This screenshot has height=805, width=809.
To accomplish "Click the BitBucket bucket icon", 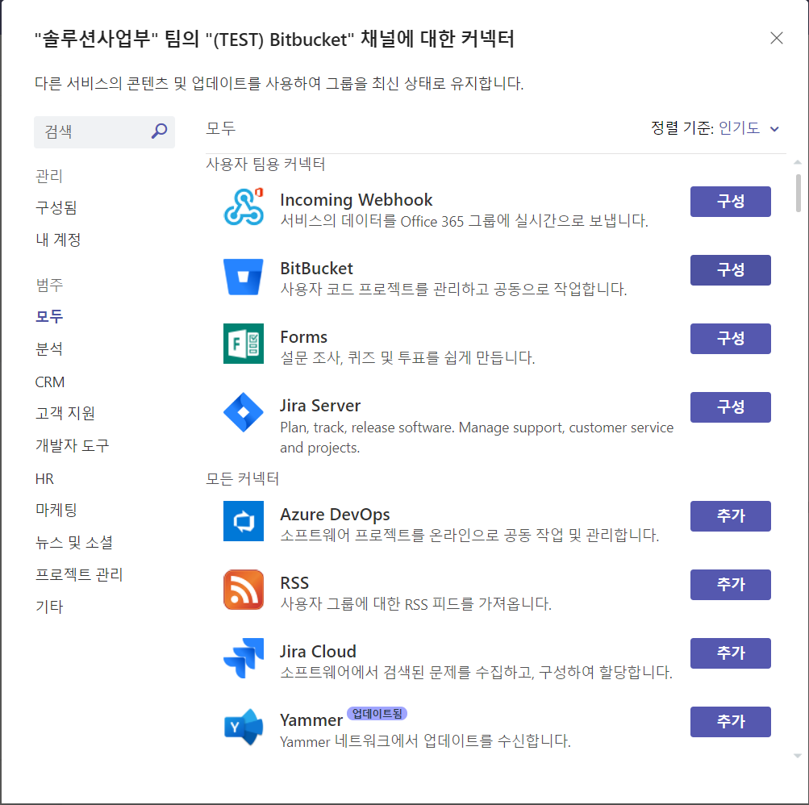I will click(244, 277).
